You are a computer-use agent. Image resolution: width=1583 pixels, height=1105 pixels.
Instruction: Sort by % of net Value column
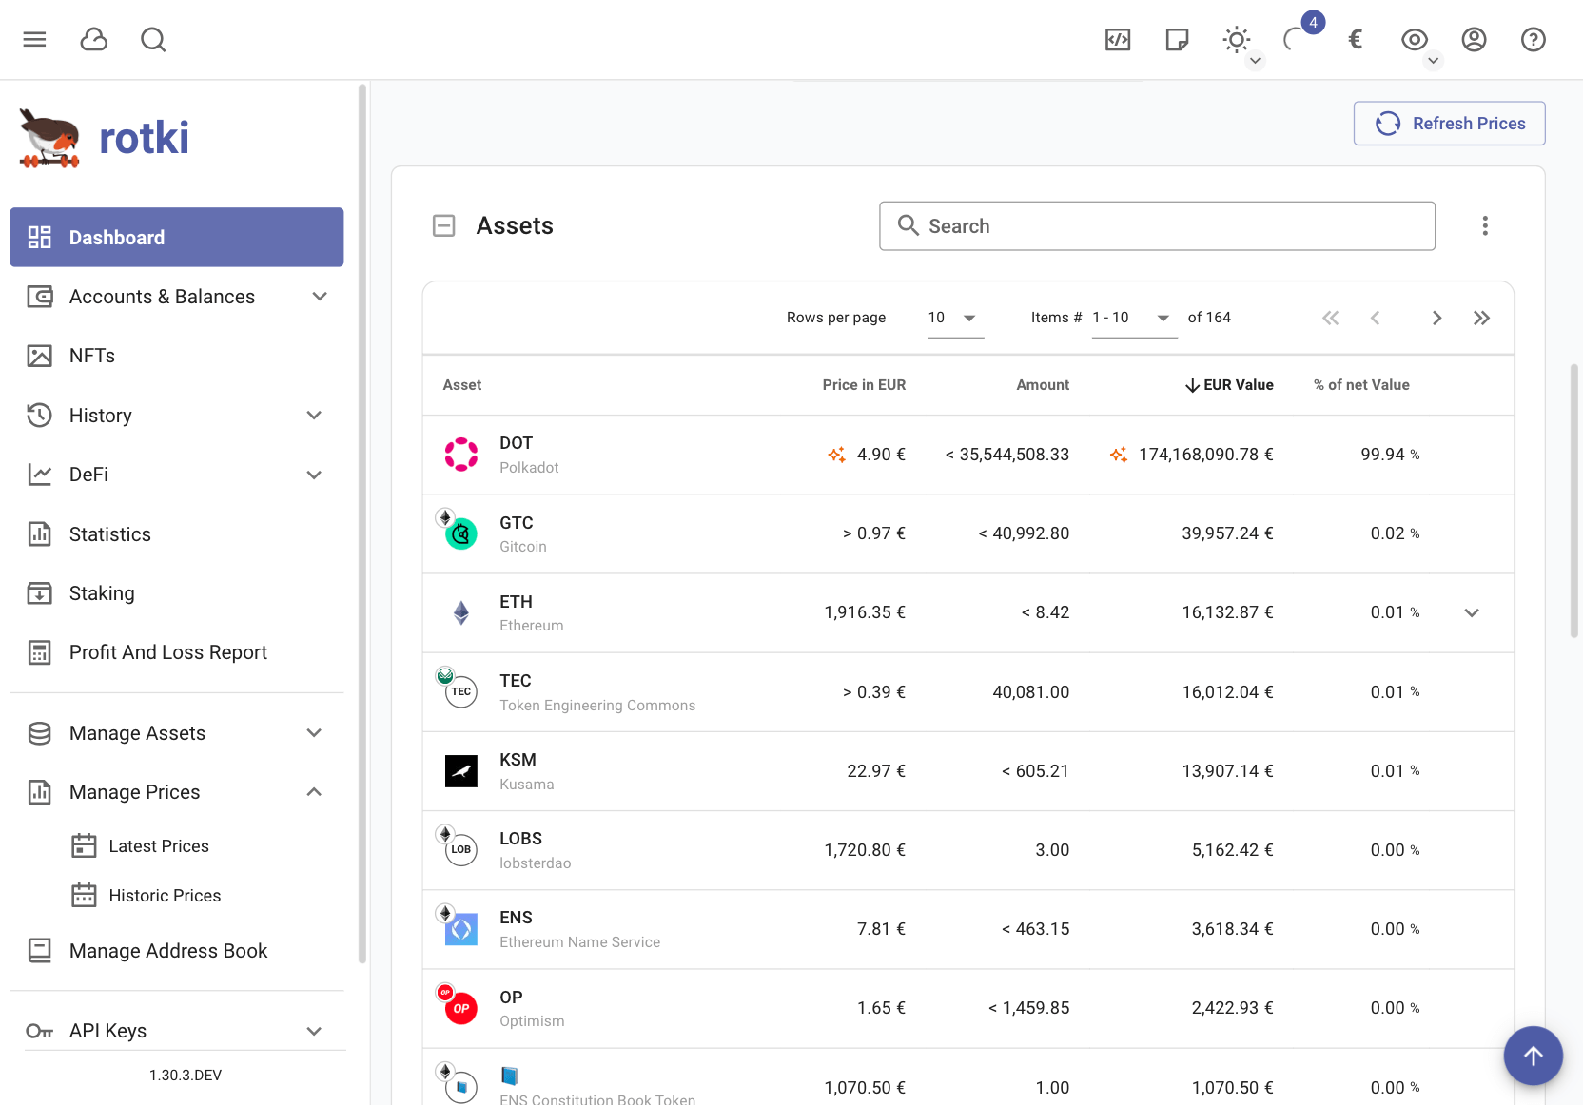coord(1361,385)
